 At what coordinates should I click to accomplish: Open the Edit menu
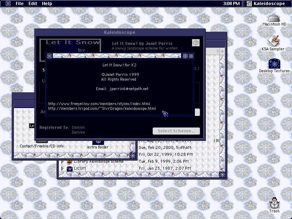[x=33, y=4]
